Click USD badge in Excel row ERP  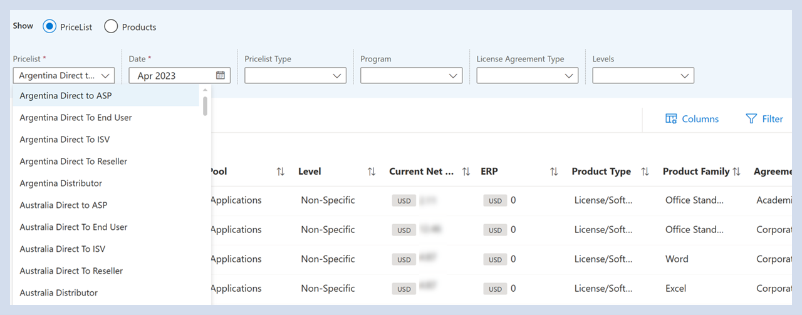pos(495,289)
